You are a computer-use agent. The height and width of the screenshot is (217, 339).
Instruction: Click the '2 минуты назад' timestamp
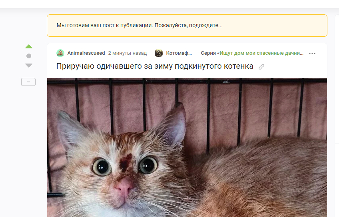pyautogui.click(x=128, y=53)
